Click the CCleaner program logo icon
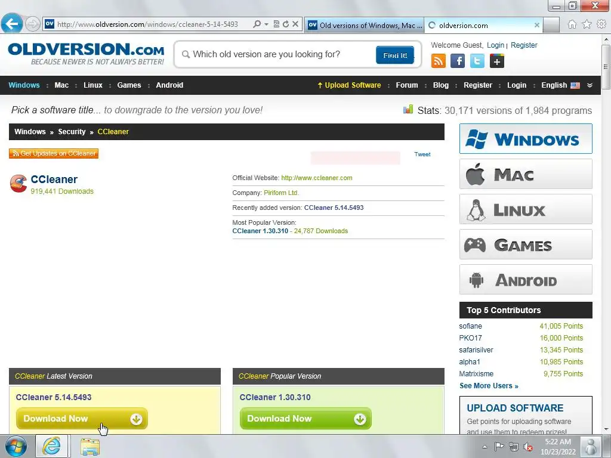 click(18, 184)
